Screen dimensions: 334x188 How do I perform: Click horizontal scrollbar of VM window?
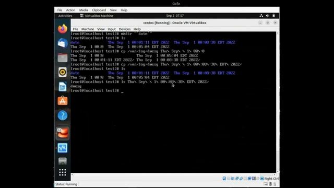coord(173,174)
